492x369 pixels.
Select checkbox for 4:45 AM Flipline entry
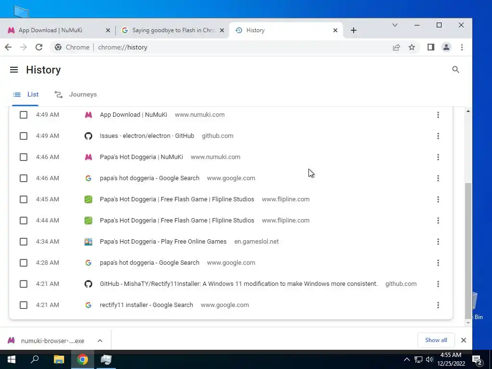tap(24, 199)
